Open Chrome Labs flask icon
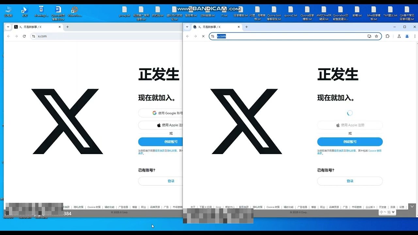Image resolution: width=418 pixels, height=235 pixels. (x=399, y=36)
